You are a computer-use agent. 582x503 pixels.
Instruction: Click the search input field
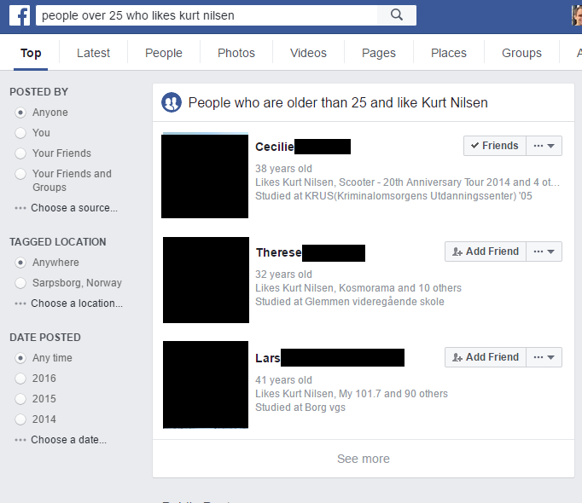207,15
